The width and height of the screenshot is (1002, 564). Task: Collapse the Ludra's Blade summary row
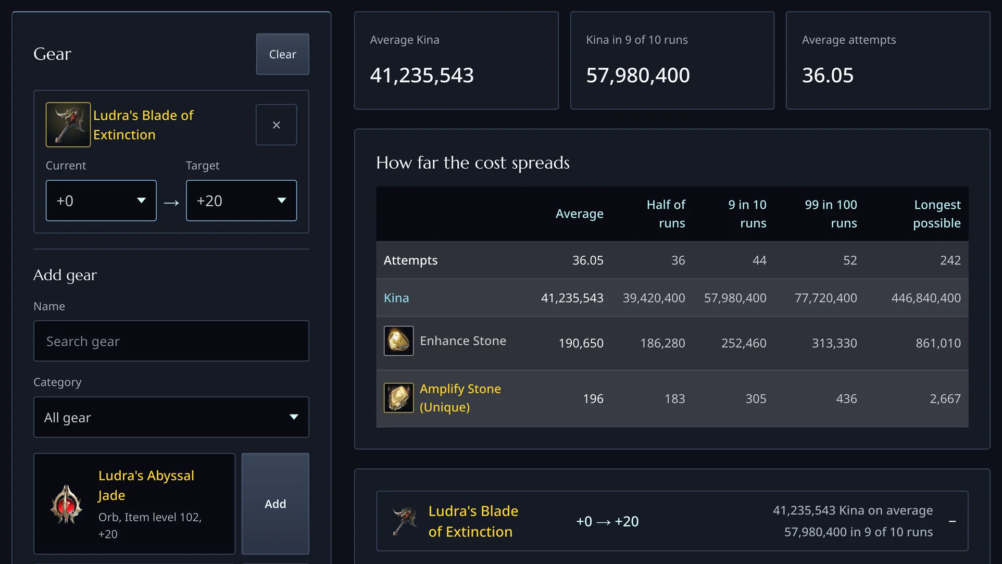[952, 521]
